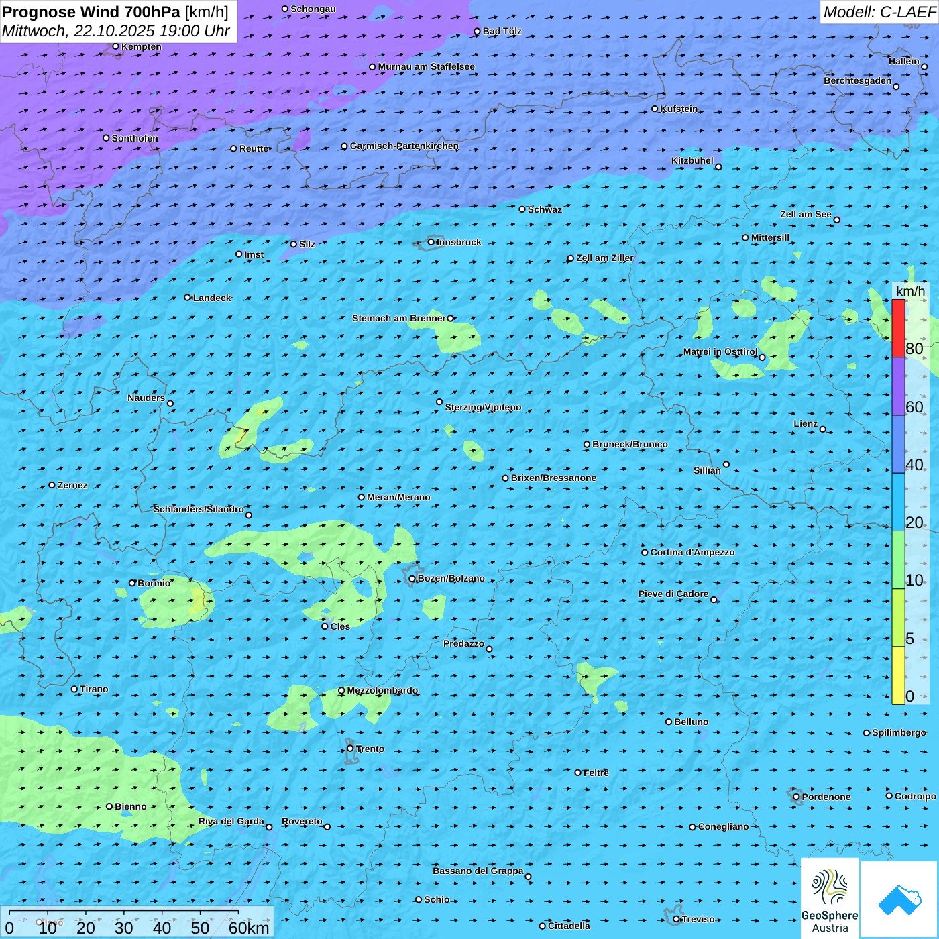Viewport: 939px width, 939px height.
Task: Click the 60km distance scale bar
Action: pos(124,912)
